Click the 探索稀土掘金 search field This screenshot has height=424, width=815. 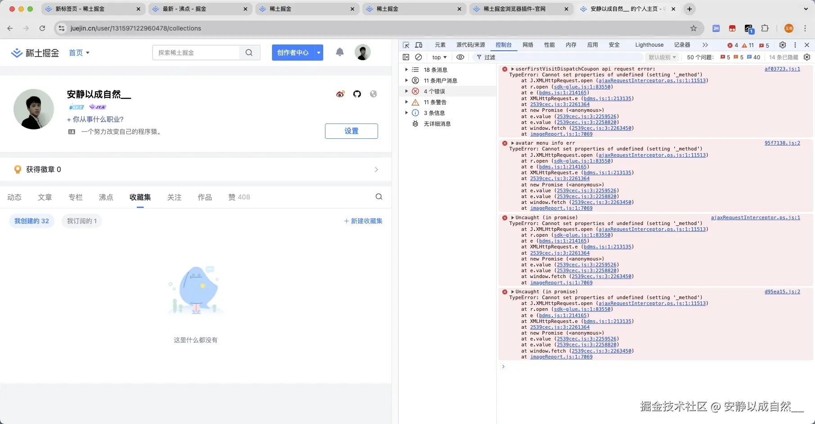pos(196,53)
